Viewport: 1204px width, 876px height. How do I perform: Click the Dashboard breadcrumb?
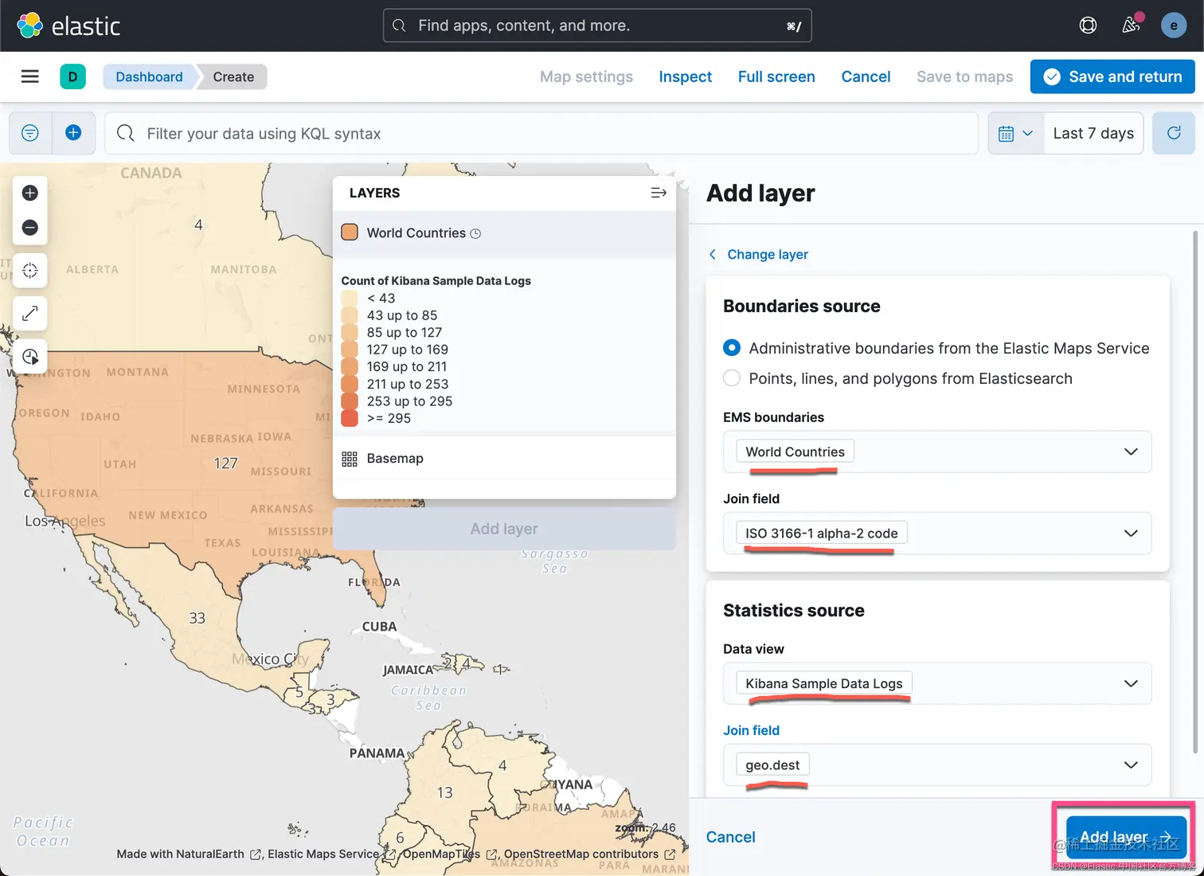149,76
